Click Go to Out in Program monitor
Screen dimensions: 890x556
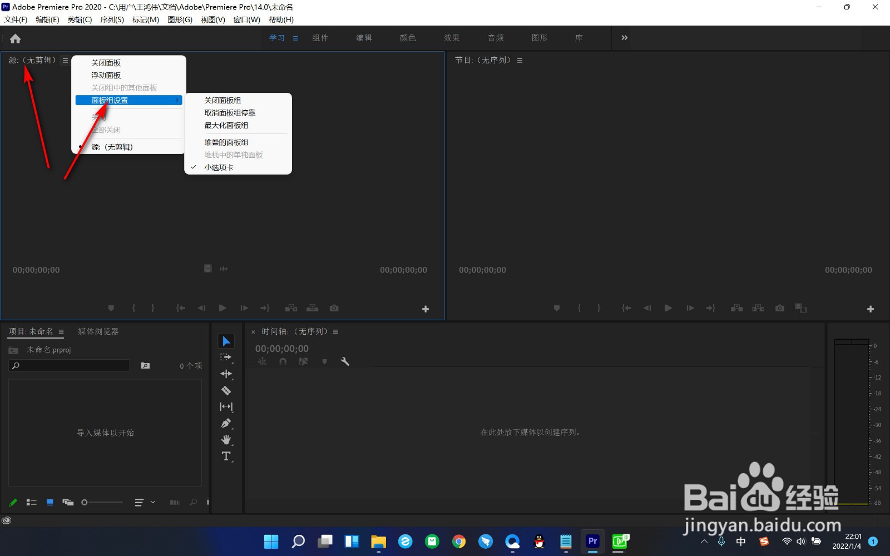(x=711, y=308)
